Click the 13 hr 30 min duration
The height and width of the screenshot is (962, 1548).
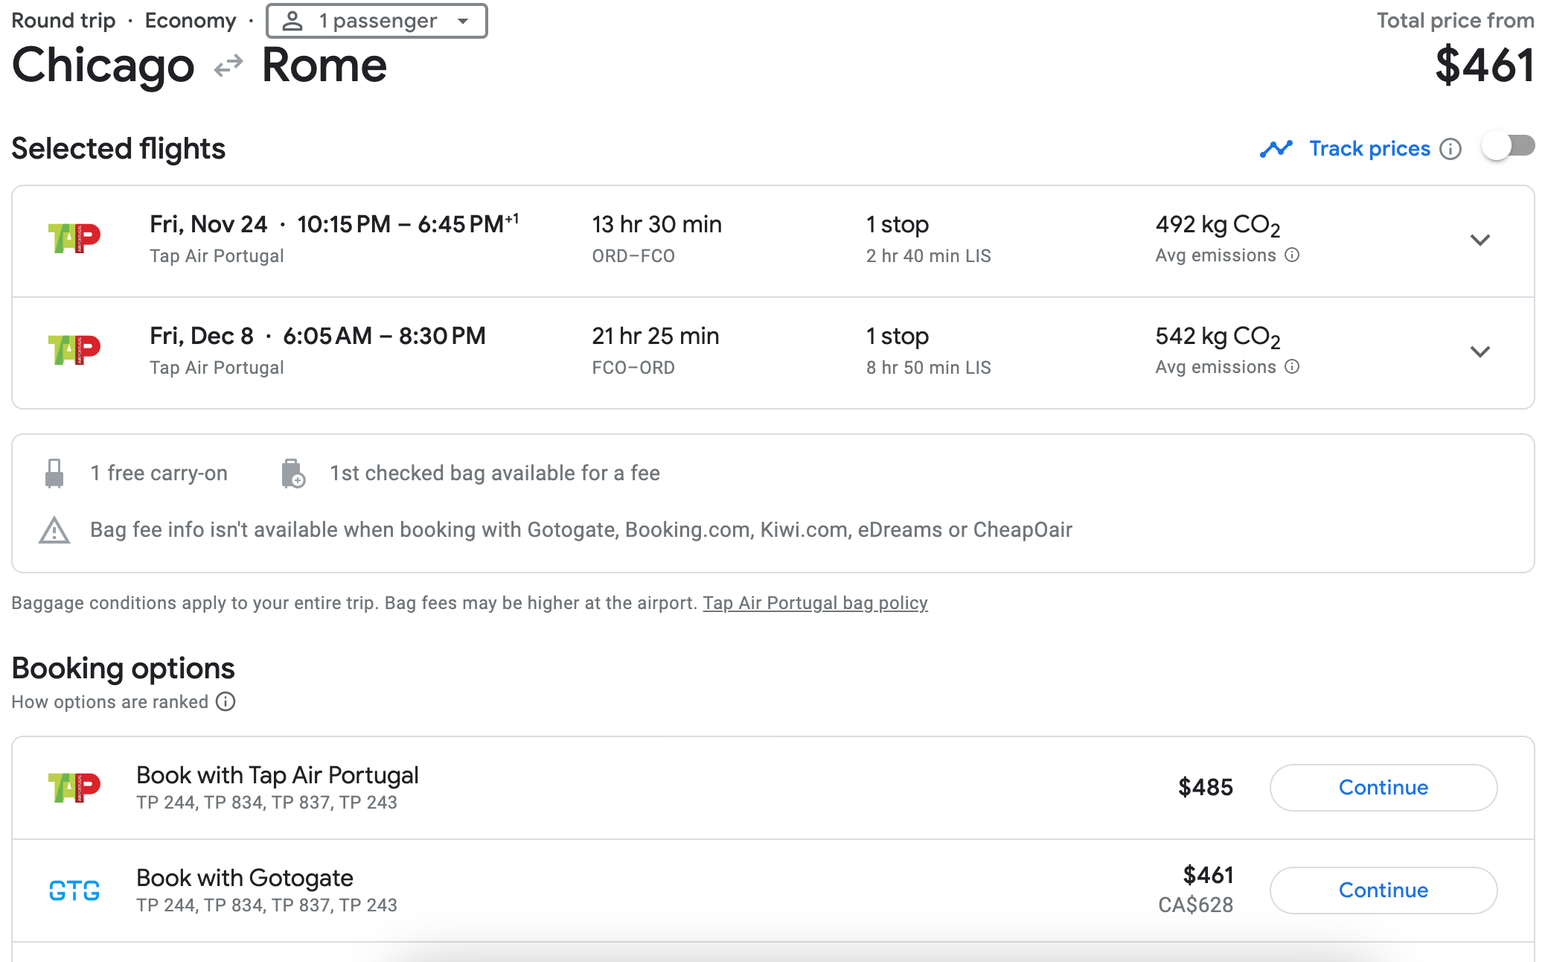pos(656,224)
